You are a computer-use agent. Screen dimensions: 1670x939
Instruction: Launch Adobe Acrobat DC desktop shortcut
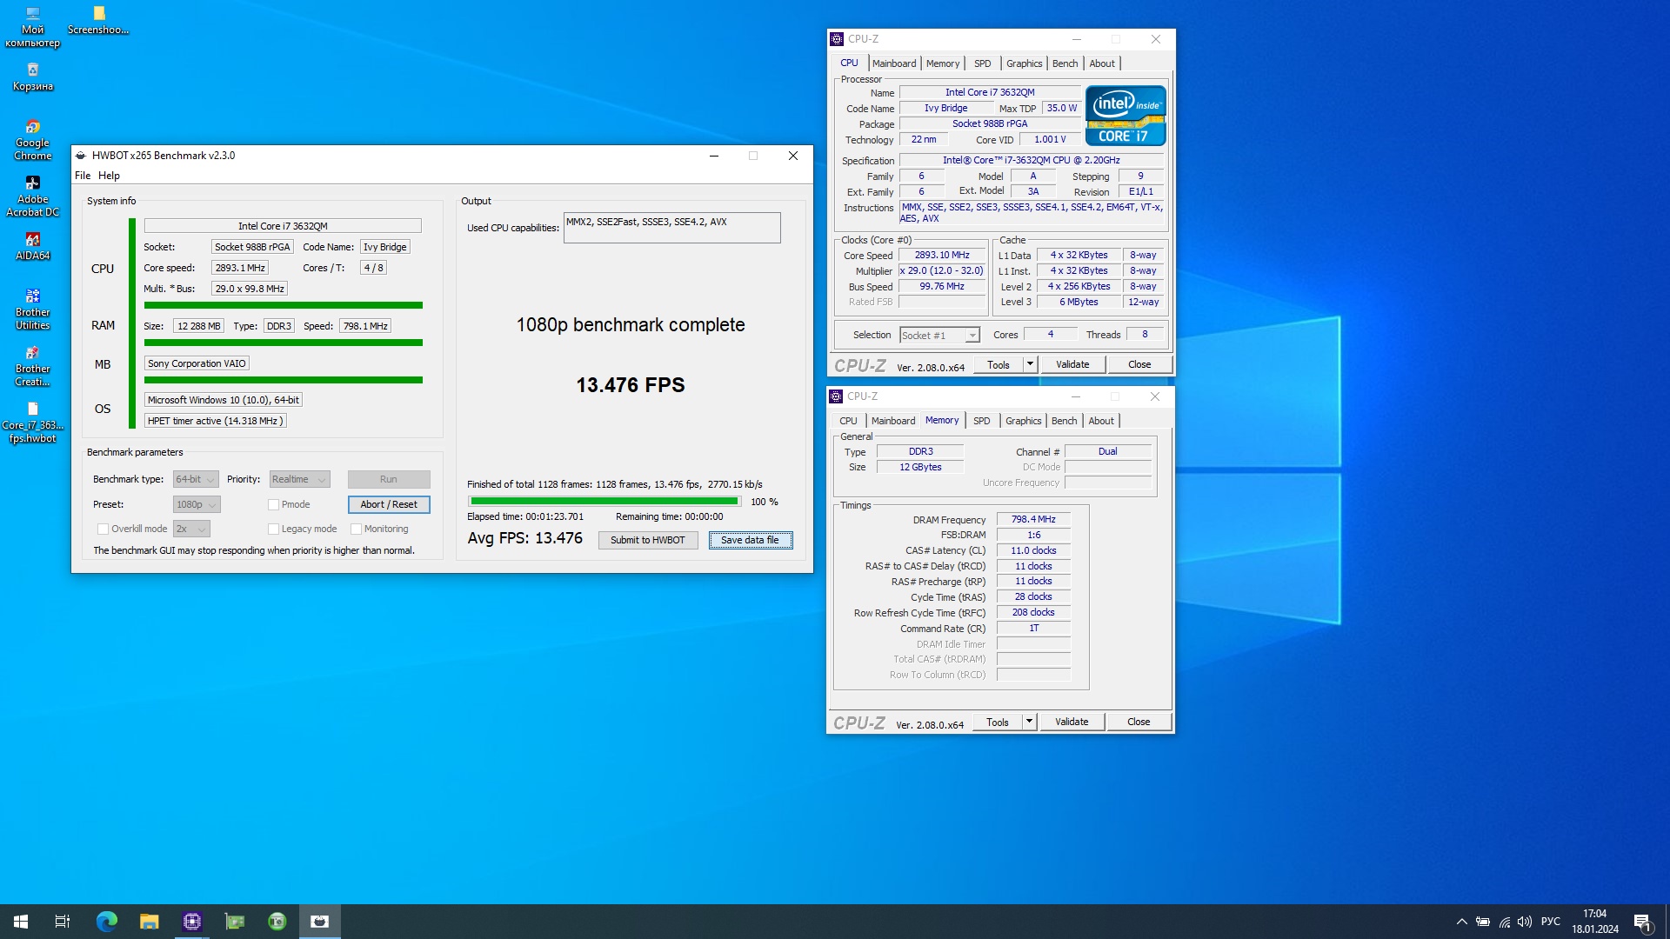click(x=32, y=196)
